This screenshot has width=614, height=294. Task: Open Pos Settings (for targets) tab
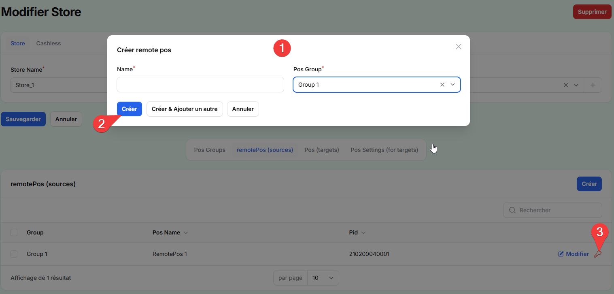[x=385, y=150]
